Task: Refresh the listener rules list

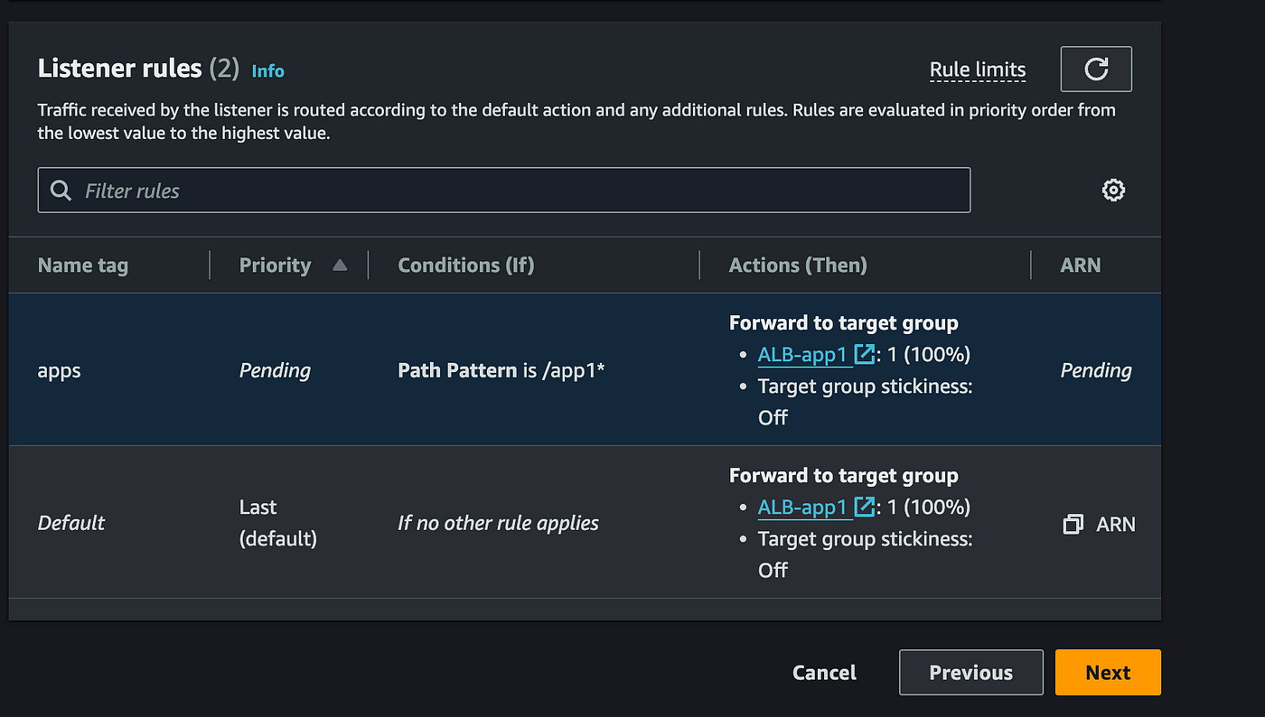Action: 1096,70
